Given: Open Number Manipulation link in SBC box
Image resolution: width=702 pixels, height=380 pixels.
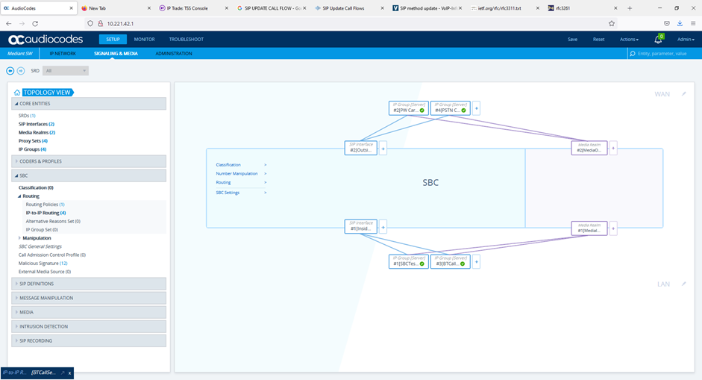Looking at the screenshot, I should [236, 173].
